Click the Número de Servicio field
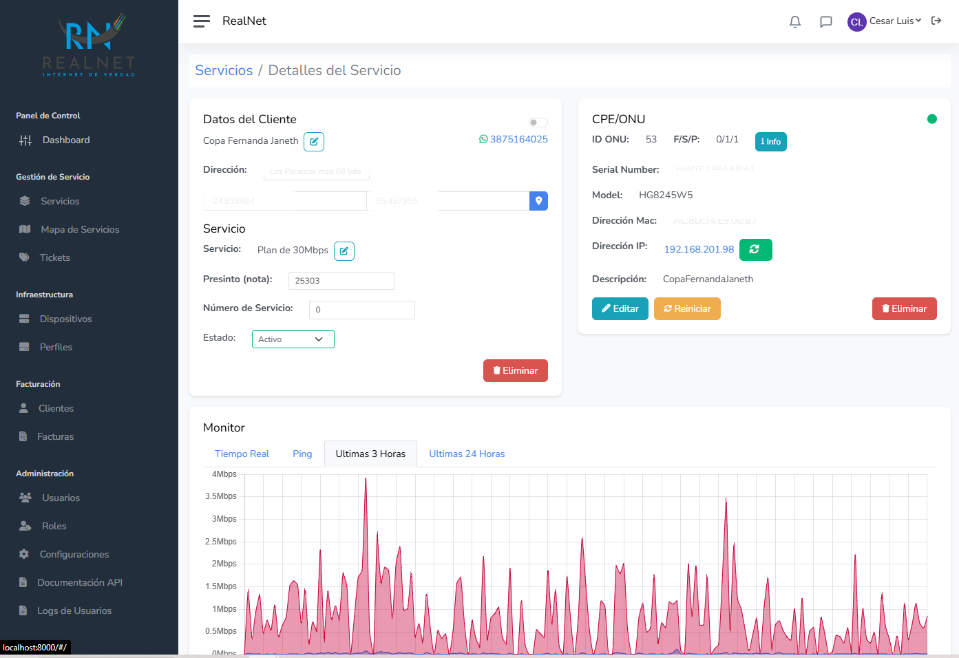The width and height of the screenshot is (959, 658). 362,310
